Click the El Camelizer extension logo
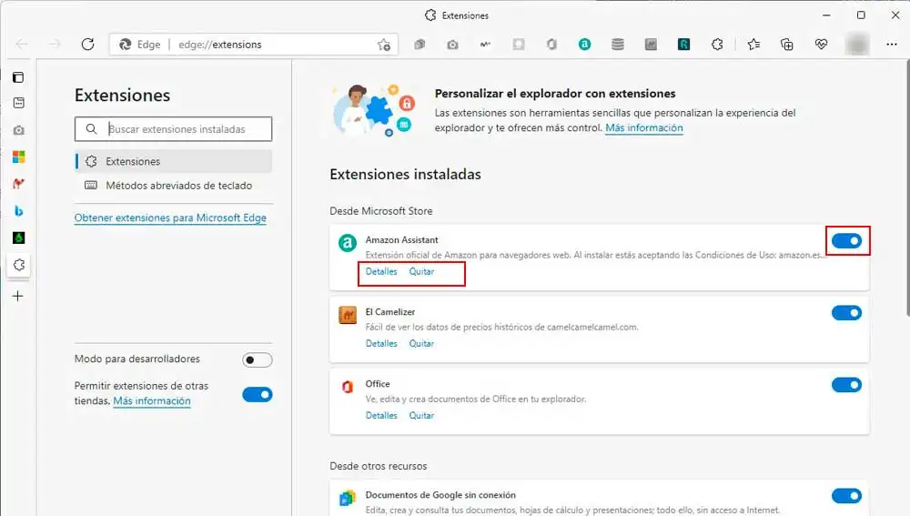 (x=348, y=315)
